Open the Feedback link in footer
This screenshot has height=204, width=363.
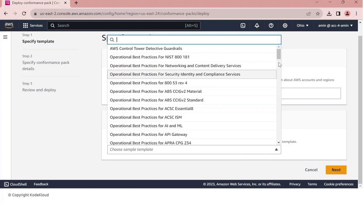(41, 184)
